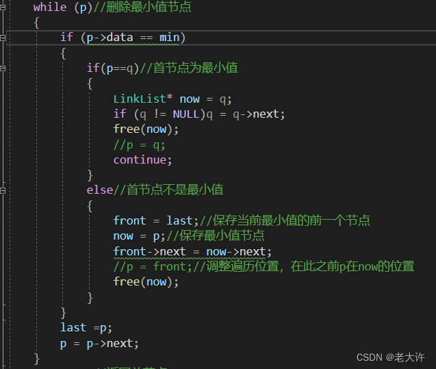The image size is (436, 369).
Task: Click the line 'now = p;'
Action: pyautogui.click(x=140, y=236)
